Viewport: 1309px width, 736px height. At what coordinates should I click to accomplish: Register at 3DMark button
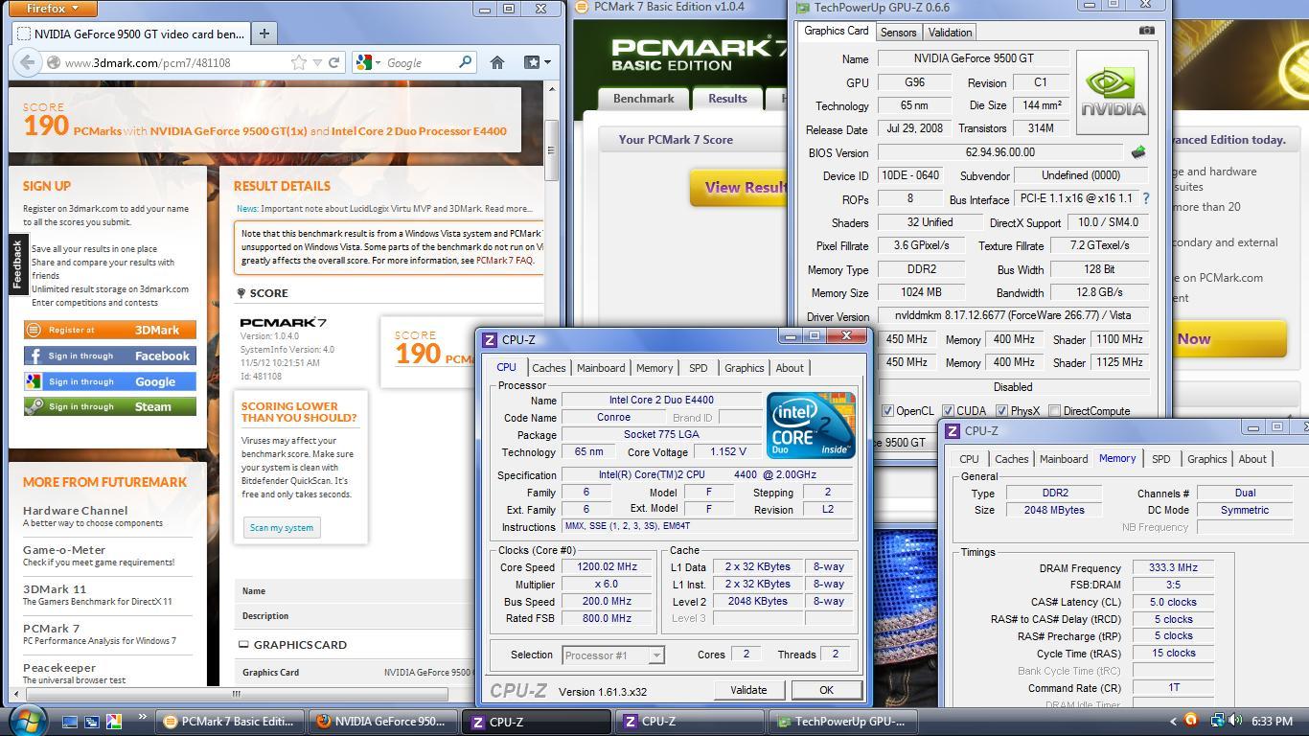(x=109, y=330)
